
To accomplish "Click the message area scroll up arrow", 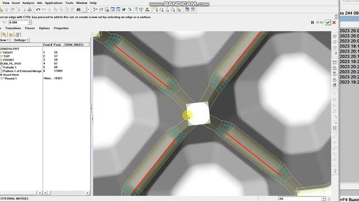I will (336, 15).
